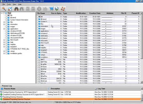Click the System V... folder icon in list
Image resolution: width=143 pixels, height=104 pixels.
click(x=39, y=22)
